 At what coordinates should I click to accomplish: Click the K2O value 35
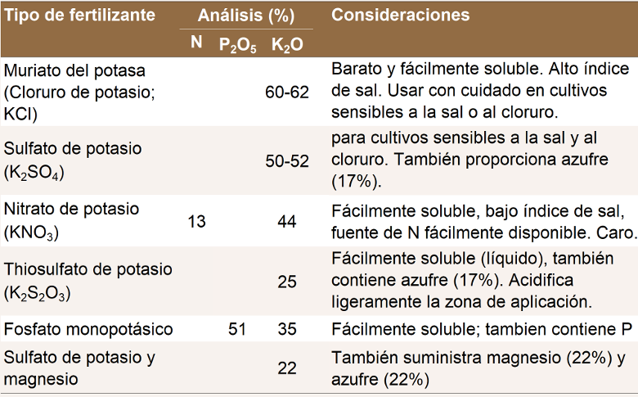287,330
